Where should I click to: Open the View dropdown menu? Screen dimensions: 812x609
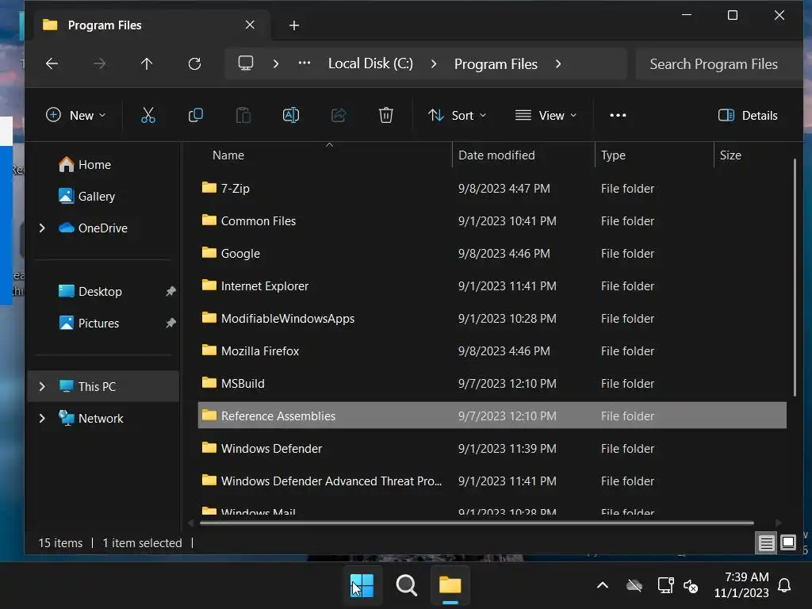(546, 115)
